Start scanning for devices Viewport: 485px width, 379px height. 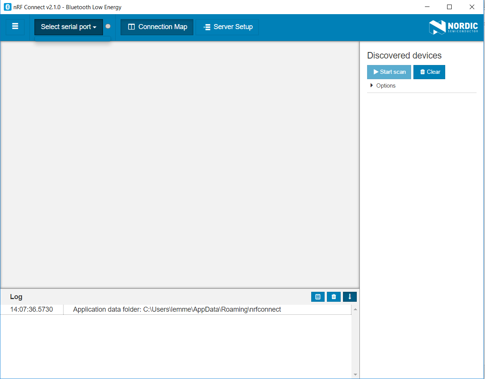pos(389,72)
